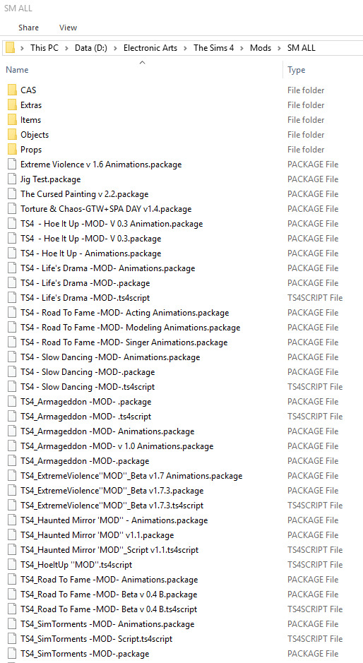Click the Objects folder icon
The height and width of the screenshot is (663, 363).
pyautogui.click(x=12, y=134)
